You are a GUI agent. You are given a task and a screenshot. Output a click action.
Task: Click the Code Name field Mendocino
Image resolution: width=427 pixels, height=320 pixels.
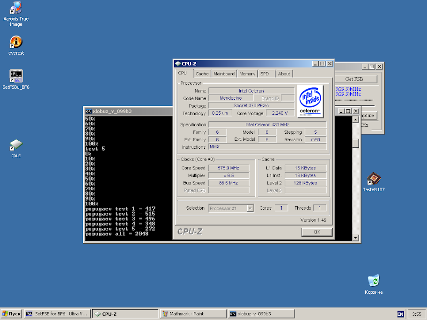click(231, 98)
